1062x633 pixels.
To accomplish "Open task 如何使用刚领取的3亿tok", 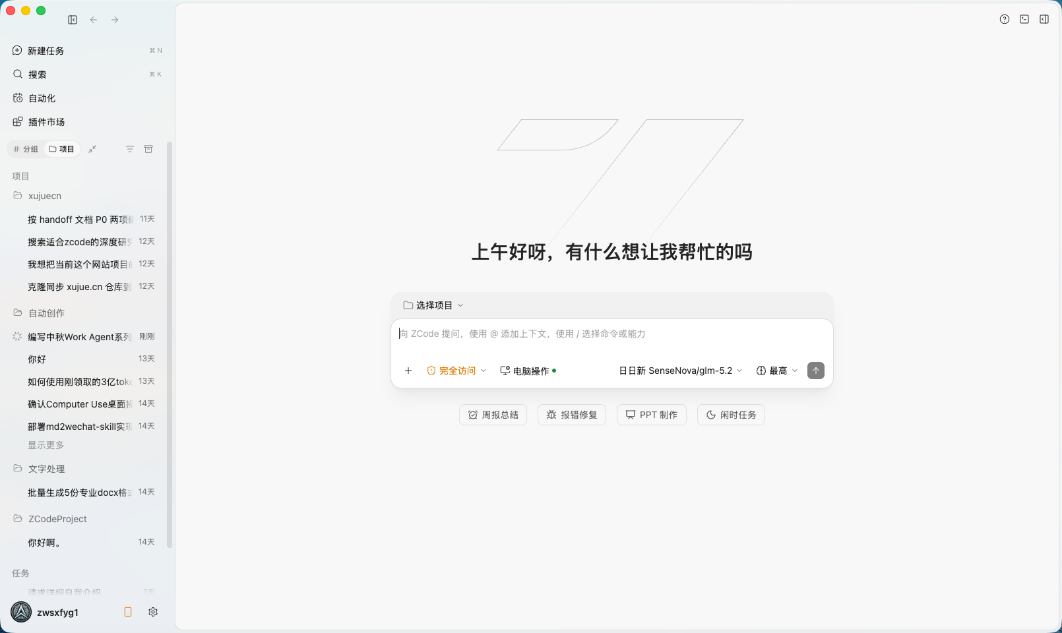I will [x=86, y=382].
